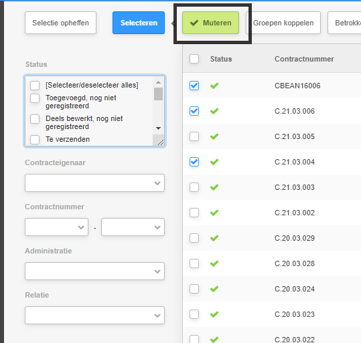Click the Groepen koppelen button
This screenshot has height=343, width=361.
(283, 23)
